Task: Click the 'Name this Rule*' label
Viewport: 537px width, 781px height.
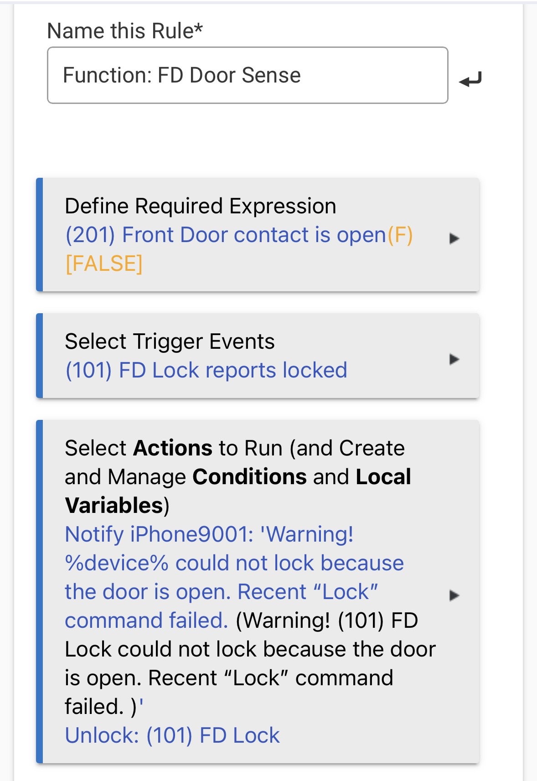Action: point(125,31)
